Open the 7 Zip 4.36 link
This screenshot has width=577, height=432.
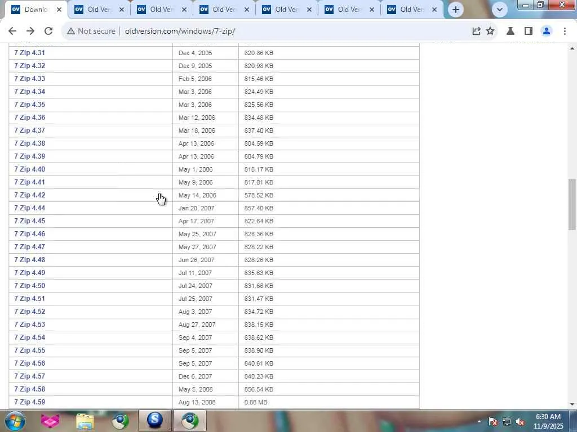[29, 118]
